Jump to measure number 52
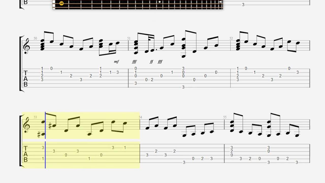Screen dimensions: 325x183 click(x=231, y=38)
